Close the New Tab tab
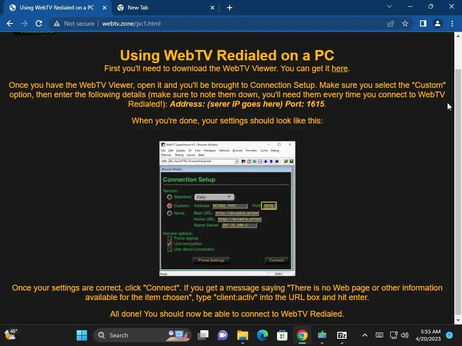 213,8
